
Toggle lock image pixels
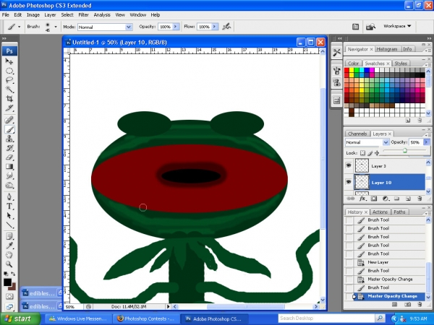point(370,153)
